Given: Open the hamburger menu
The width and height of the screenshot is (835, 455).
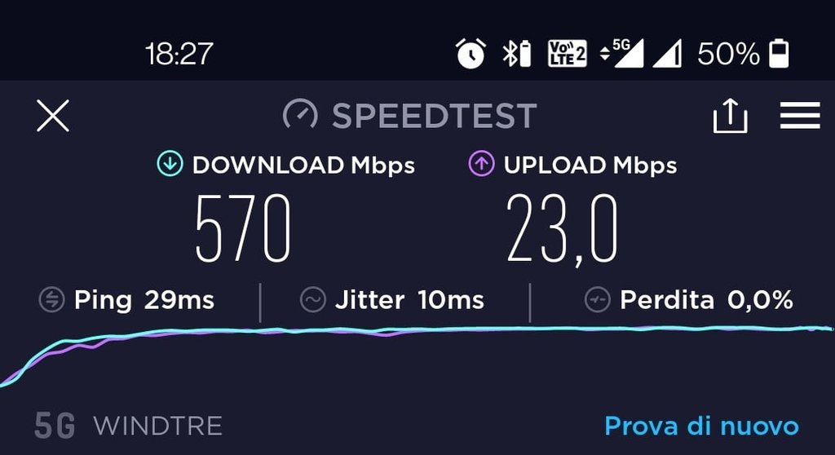Looking at the screenshot, I should click(800, 116).
